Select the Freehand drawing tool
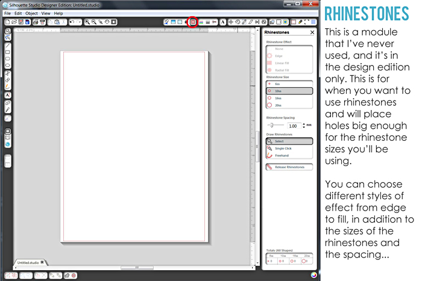 [x=8, y=87]
